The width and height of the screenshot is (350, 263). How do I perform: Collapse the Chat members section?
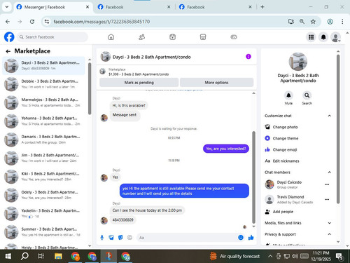coord(329,173)
